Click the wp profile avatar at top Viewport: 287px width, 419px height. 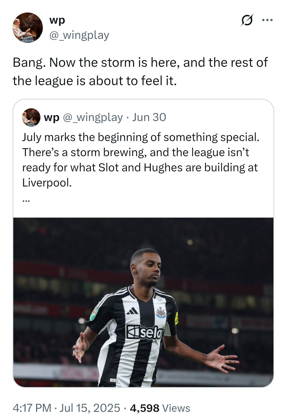point(27,27)
